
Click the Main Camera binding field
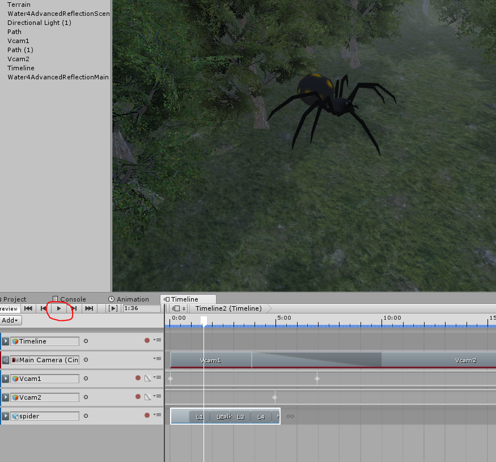pyautogui.click(x=45, y=360)
